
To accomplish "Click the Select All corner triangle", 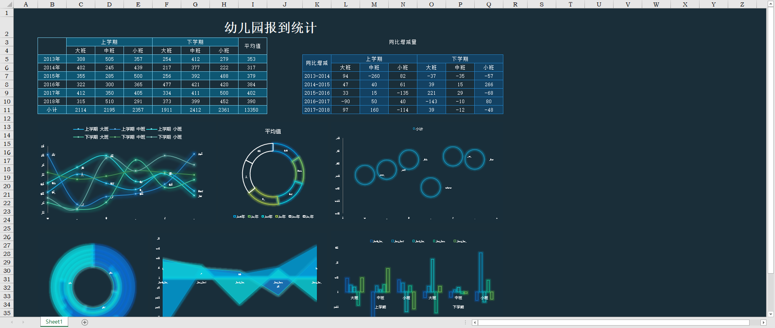I will [x=7, y=4].
